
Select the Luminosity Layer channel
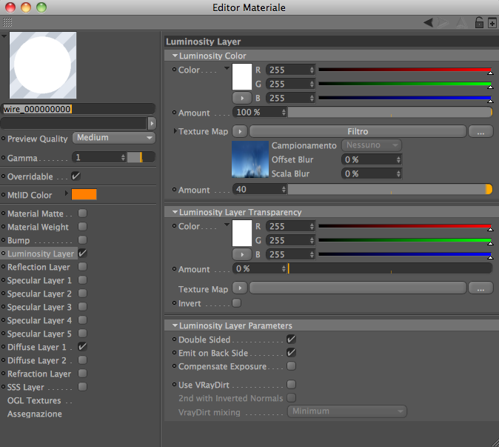[41, 254]
